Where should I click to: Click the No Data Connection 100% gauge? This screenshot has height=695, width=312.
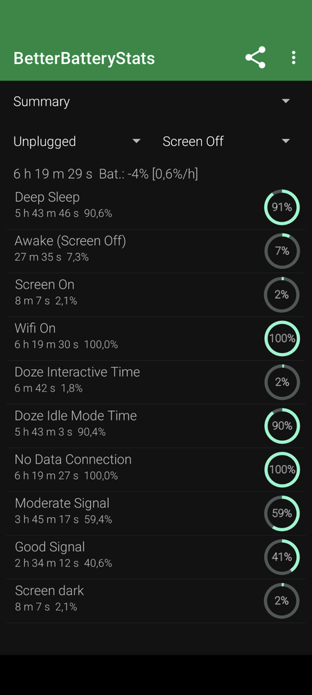(282, 469)
